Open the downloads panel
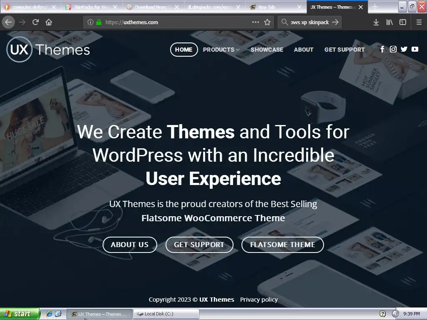Image resolution: width=427 pixels, height=320 pixels. point(376,22)
